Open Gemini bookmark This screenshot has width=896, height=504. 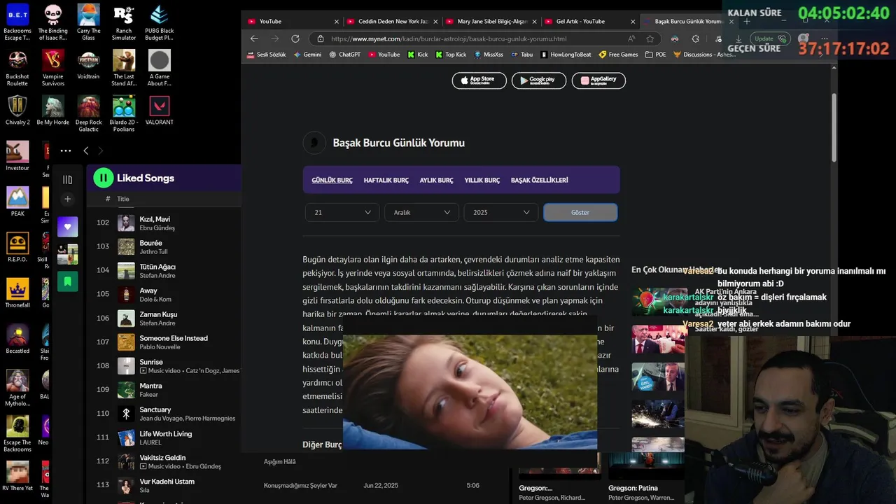307,54
